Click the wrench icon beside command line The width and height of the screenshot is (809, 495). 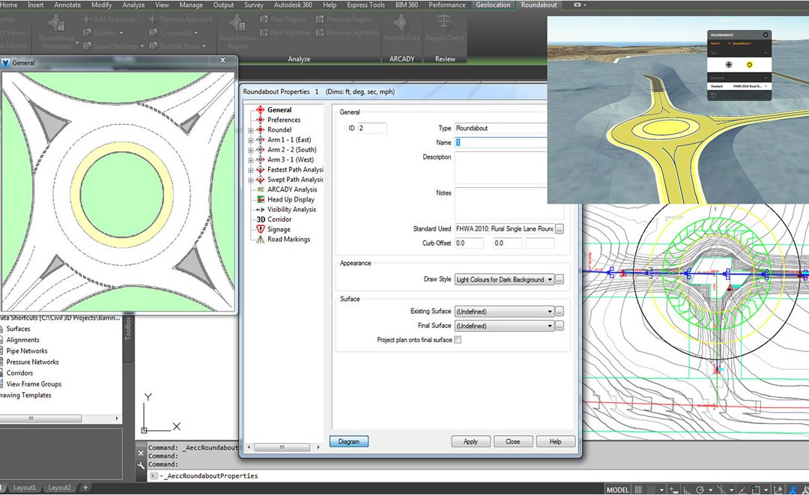[142, 465]
